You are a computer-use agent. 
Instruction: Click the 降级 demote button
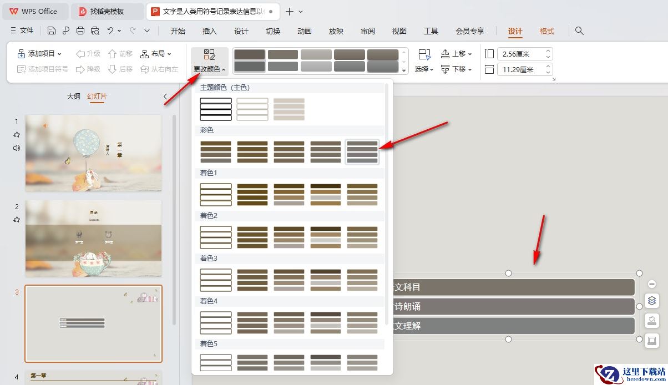pyautogui.click(x=88, y=69)
